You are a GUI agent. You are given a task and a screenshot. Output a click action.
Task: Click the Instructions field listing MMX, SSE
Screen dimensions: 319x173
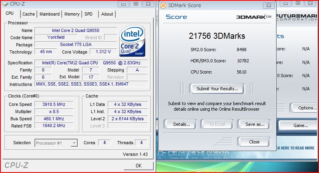point(91,84)
